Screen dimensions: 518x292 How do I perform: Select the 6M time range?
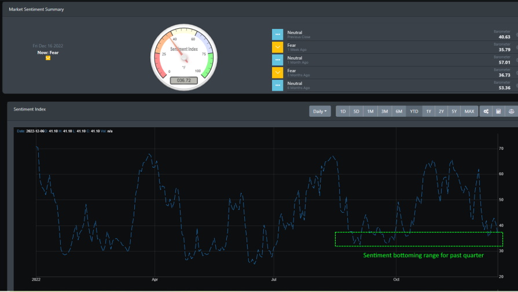[399, 112]
